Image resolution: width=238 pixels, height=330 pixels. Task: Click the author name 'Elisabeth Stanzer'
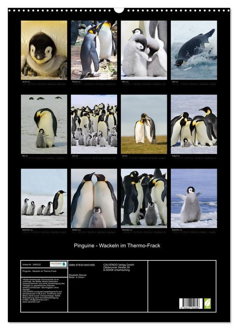pyautogui.click(x=78, y=275)
